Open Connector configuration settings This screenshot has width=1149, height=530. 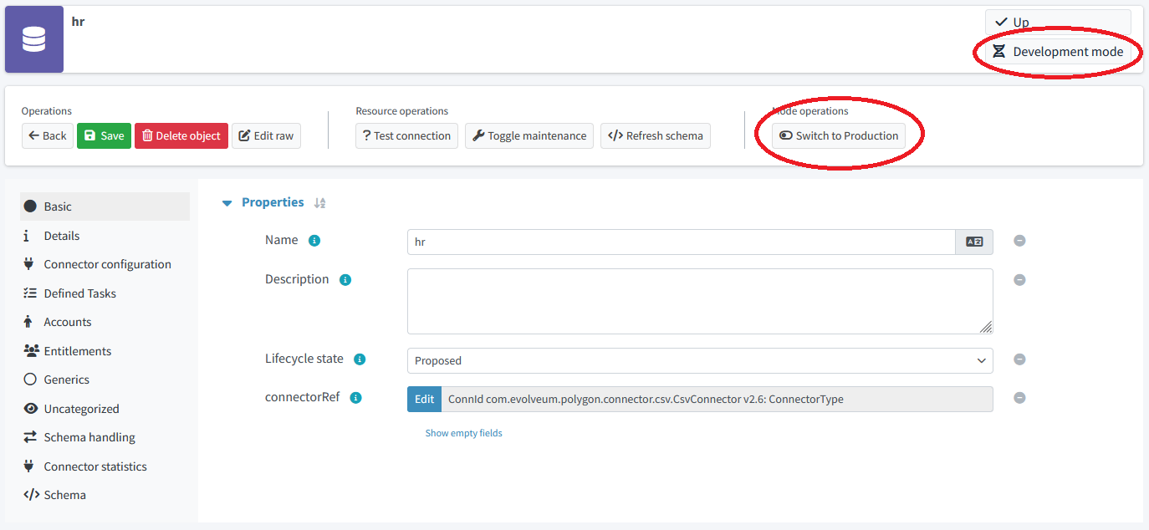pyautogui.click(x=107, y=263)
